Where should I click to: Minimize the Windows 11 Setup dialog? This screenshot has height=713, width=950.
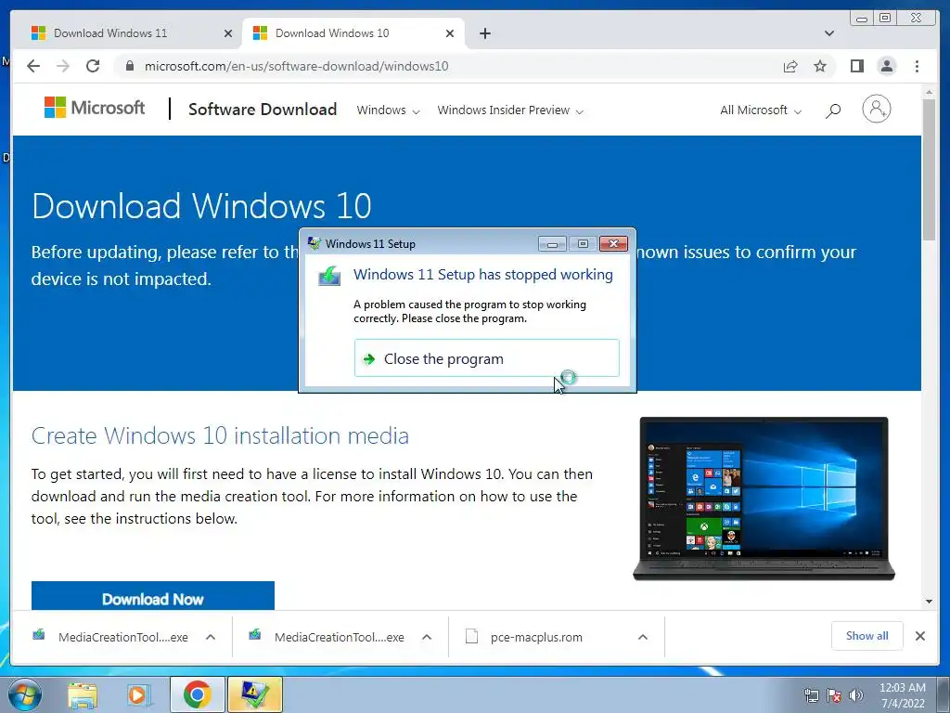pyautogui.click(x=552, y=244)
